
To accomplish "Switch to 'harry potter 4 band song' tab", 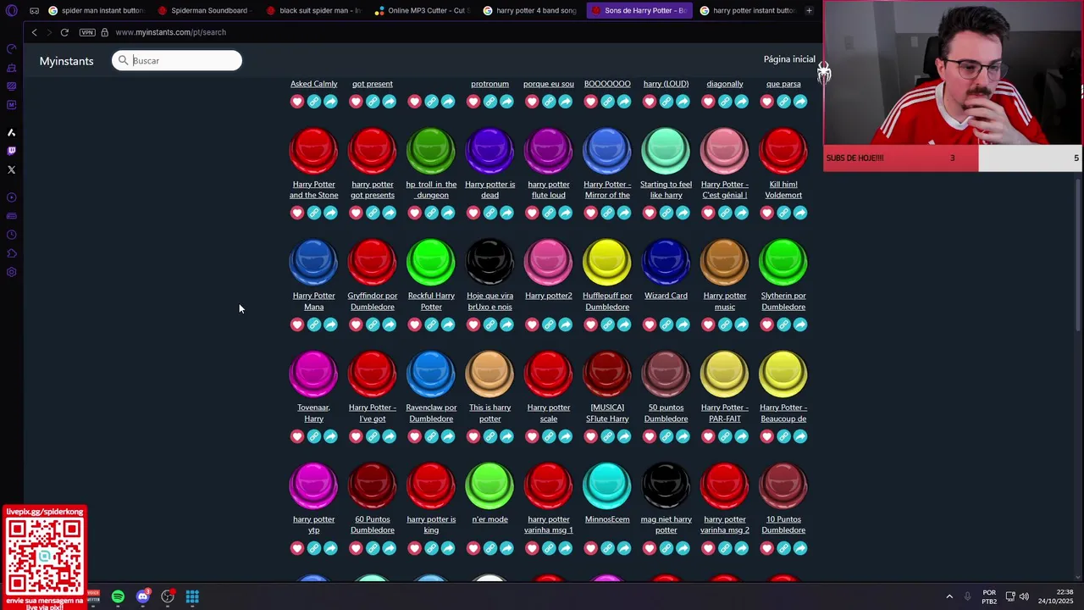I will [530, 10].
